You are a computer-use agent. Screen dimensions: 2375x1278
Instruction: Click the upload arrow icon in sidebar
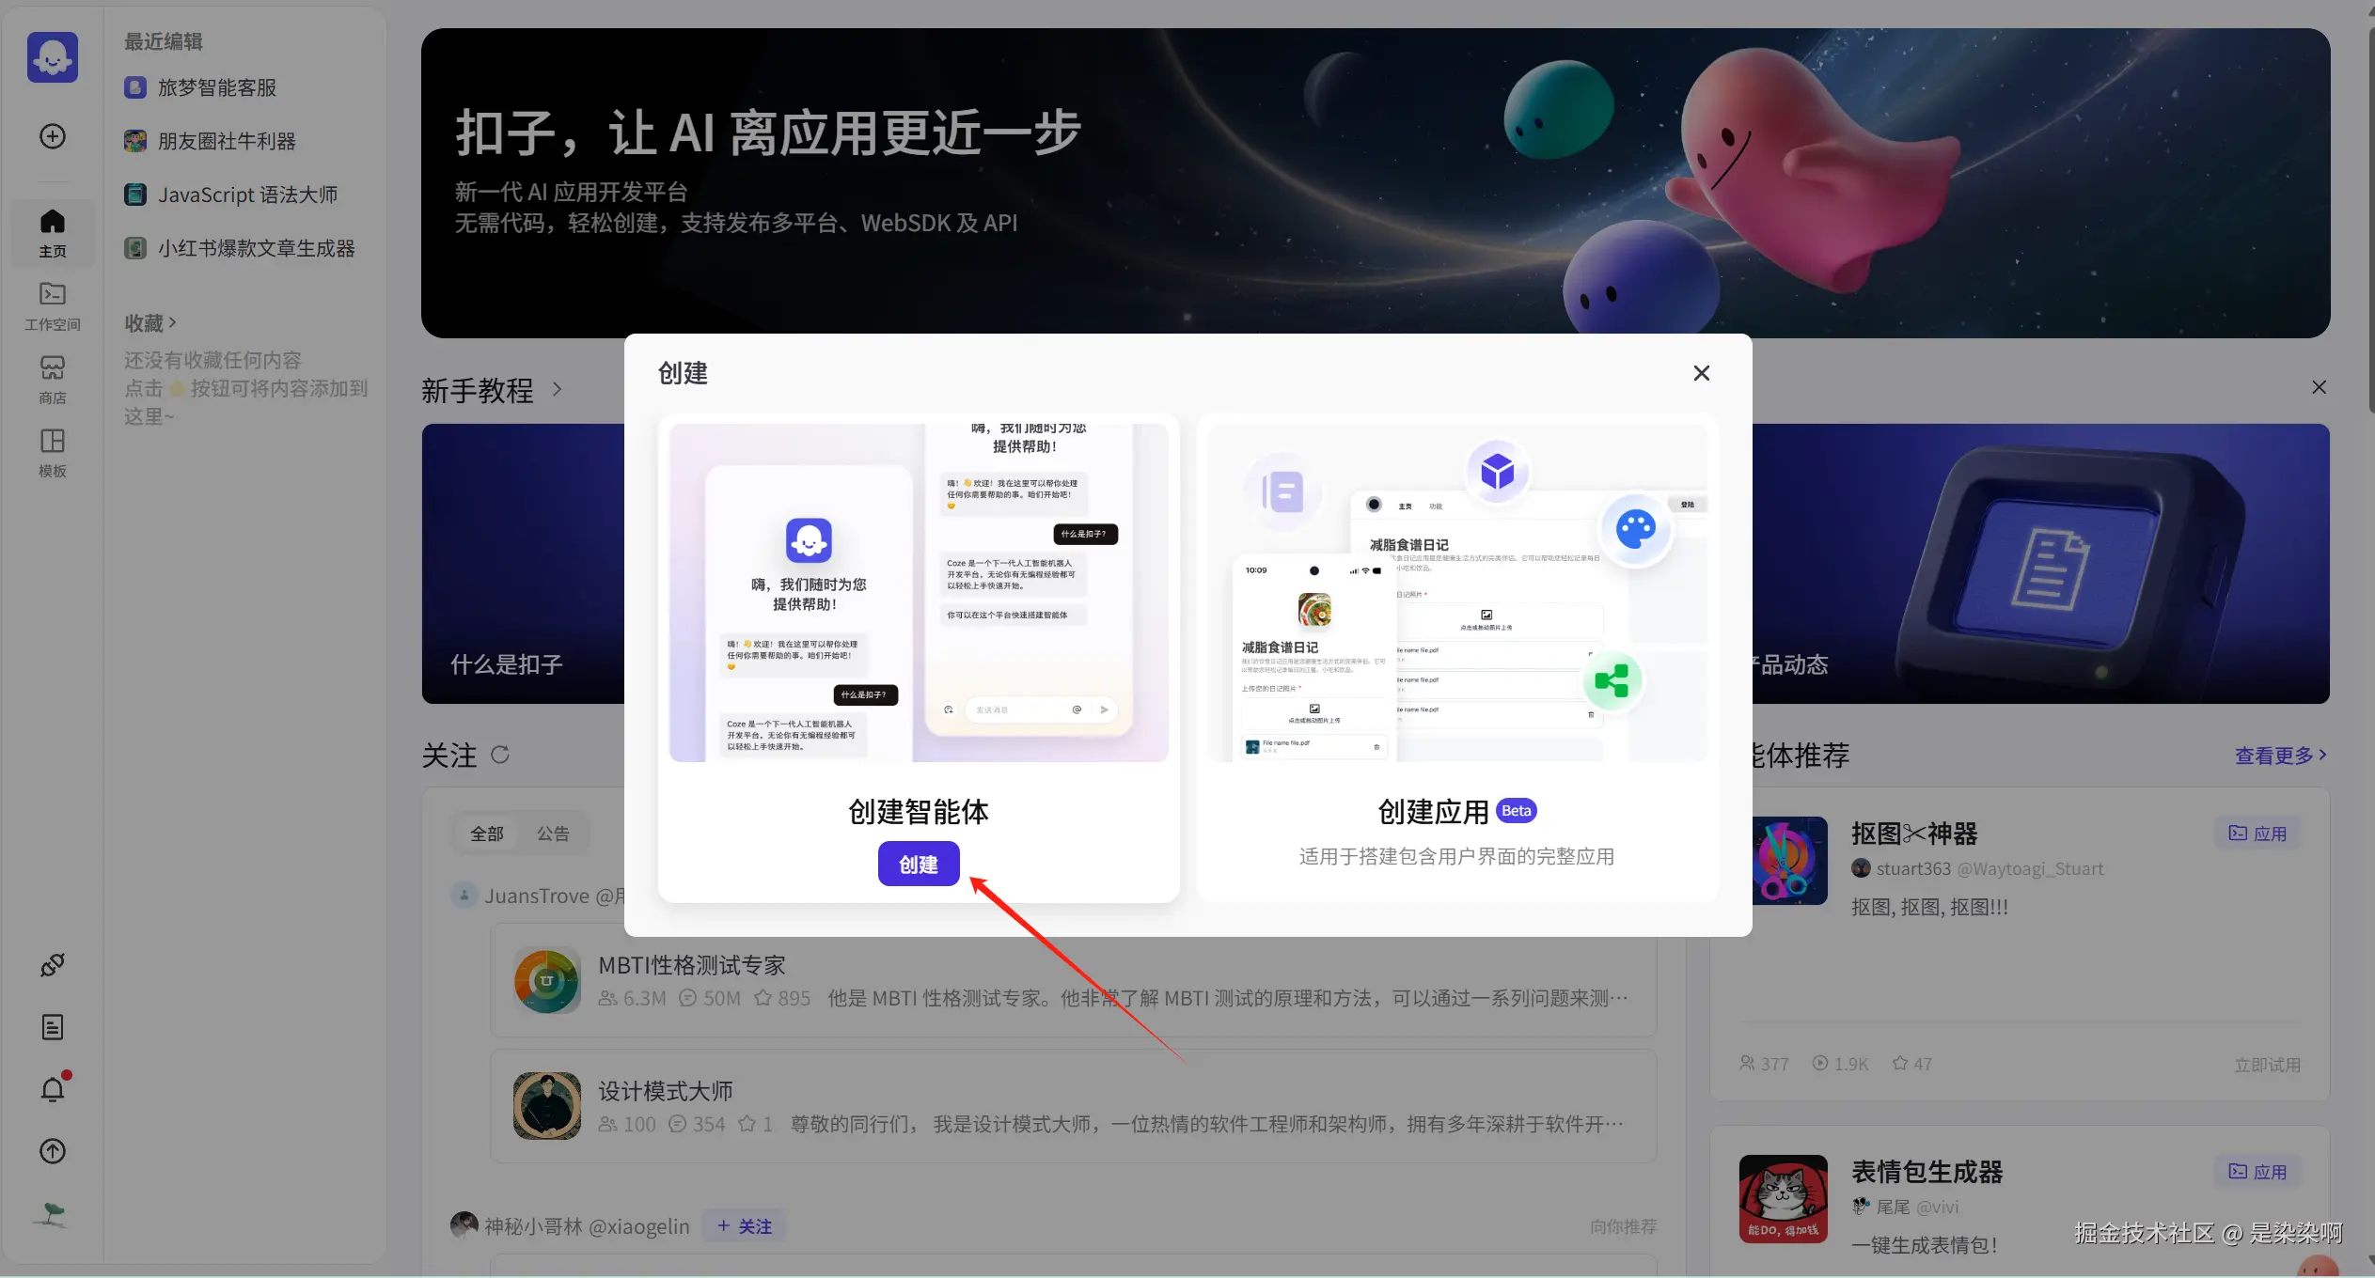(x=52, y=1152)
